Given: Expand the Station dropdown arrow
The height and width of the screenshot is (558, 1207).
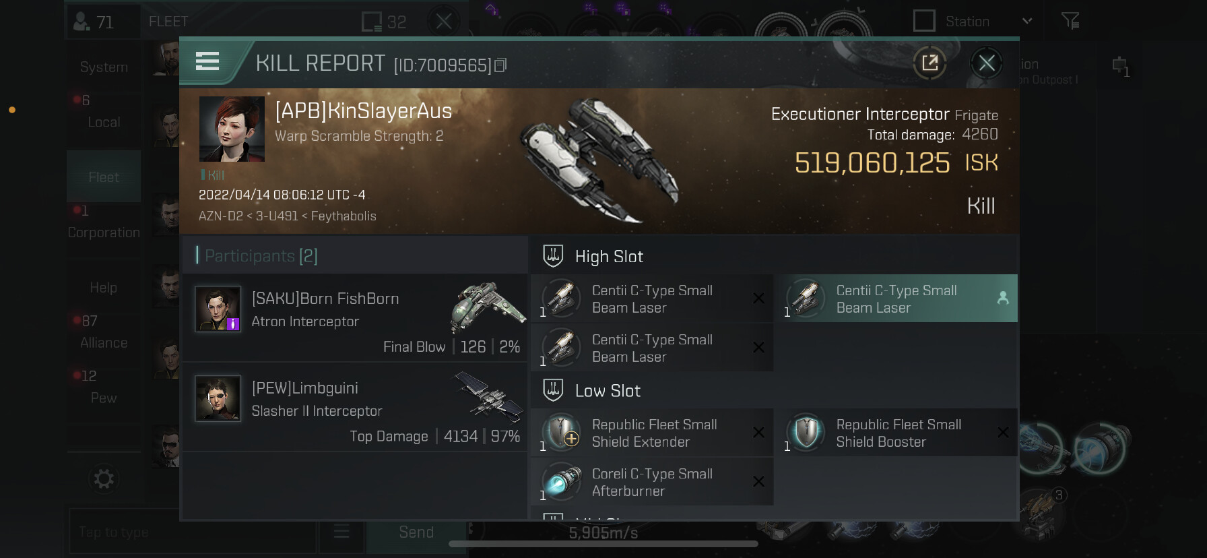Looking at the screenshot, I should point(1027,21).
